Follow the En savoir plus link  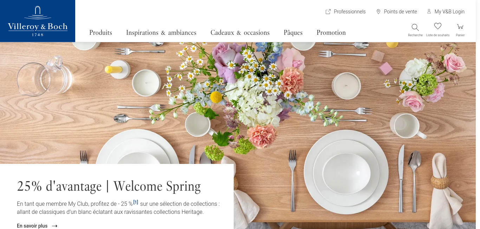(x=32, y=226)
